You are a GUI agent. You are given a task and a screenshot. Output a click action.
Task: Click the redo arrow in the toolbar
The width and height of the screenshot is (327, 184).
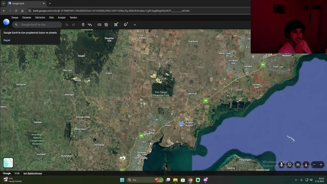click(x=74, y=25)
